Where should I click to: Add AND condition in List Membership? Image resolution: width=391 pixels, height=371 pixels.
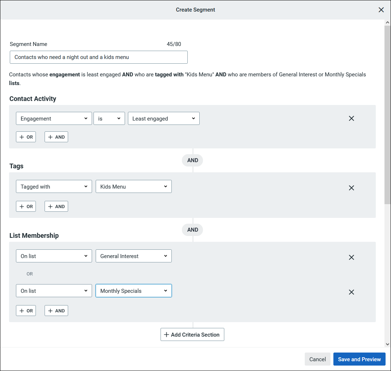(57, 311)
